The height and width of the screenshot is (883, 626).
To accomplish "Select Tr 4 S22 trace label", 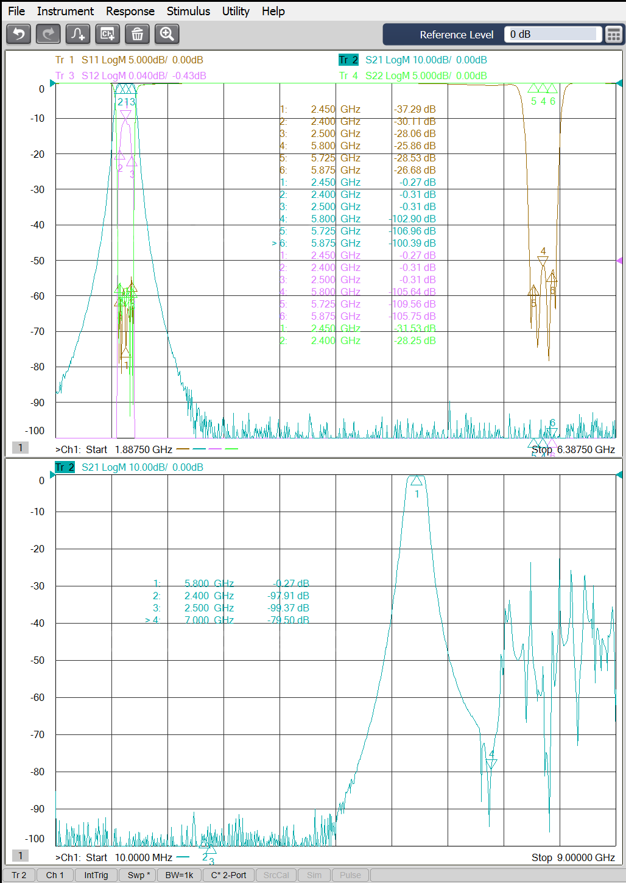I will 413,76.
